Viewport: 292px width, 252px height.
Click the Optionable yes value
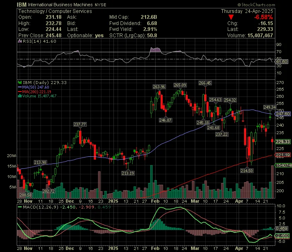(x=99, y=36)
